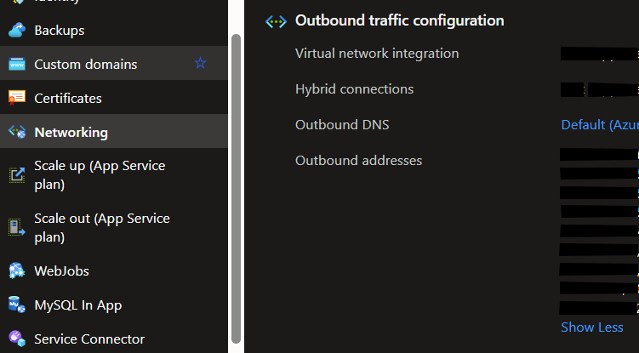Click the Outbound traffic configuration icon
This screenshot has height=353, width=639.
click(x=276, y=22)
